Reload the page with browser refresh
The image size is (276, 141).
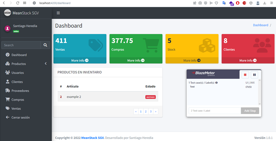(18, 3)
